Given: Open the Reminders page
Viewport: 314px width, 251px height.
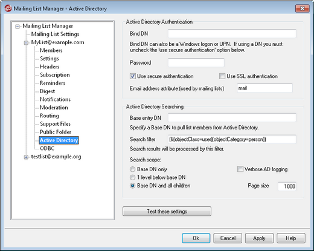Looking at the screenshot, I should click(x=53, y=83).
